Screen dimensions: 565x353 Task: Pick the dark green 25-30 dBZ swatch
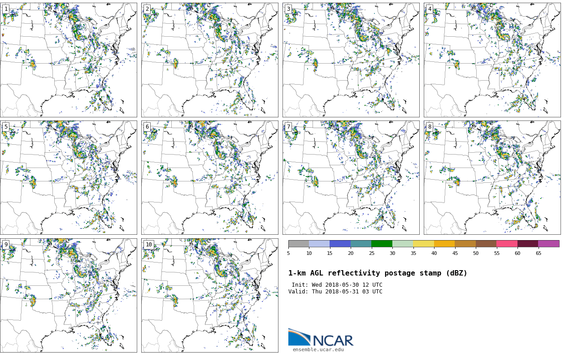[x=382, y=244]
